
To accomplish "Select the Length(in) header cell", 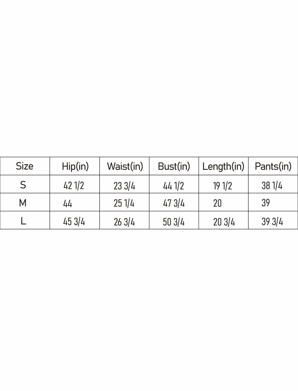I will pos(223,166).
